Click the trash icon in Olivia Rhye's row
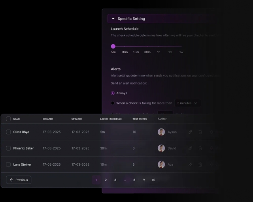The height and width of the screenshot is (202, 253). point(200,132)
